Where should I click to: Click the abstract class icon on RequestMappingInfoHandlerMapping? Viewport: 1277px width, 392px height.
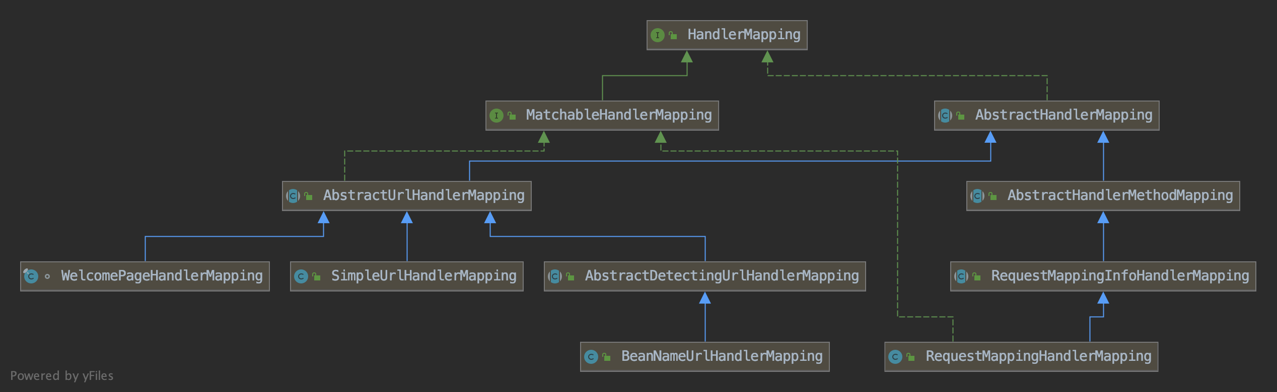point(961,276)
